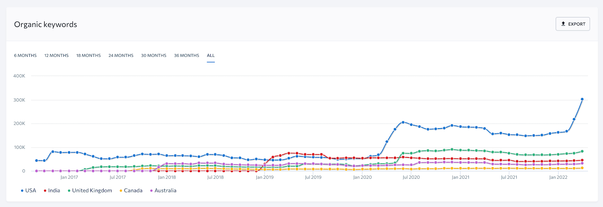Open the 36 Months range
This screenshot has width=603, height=207.
click(187, 56)
